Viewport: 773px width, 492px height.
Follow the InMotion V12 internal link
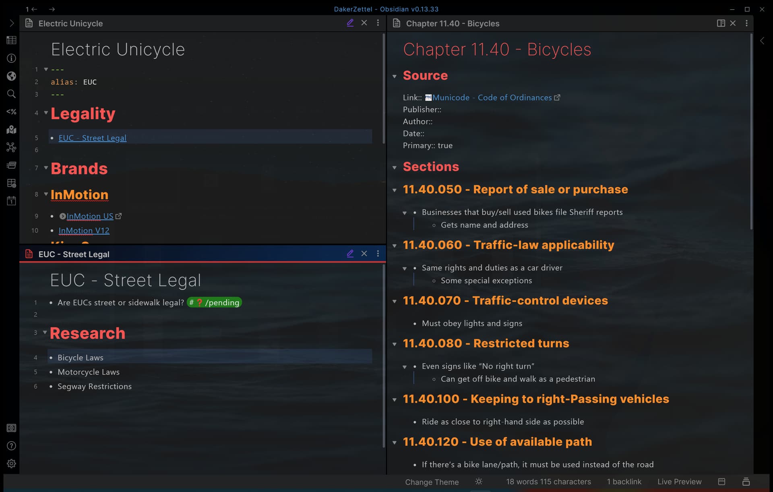click(84, 231)
